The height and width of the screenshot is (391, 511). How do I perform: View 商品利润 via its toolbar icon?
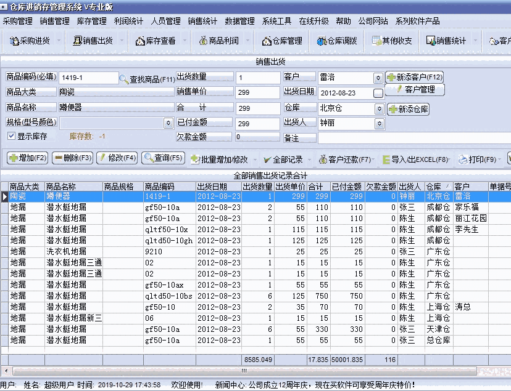(220, 41)
